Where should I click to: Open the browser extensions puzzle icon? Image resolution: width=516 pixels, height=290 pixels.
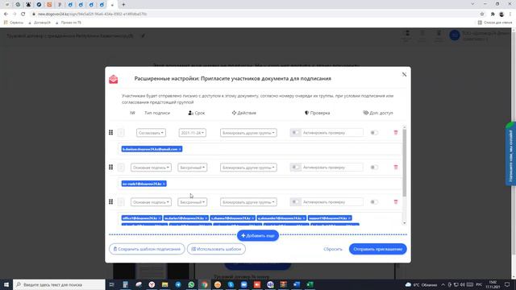point(493,14)
